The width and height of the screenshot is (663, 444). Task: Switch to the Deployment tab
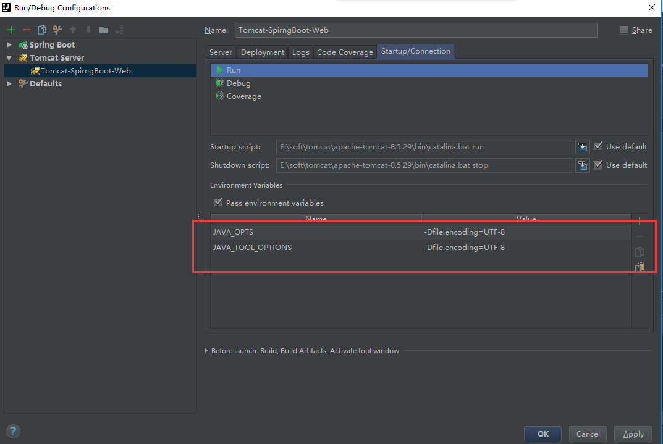[x=263, y=52]
